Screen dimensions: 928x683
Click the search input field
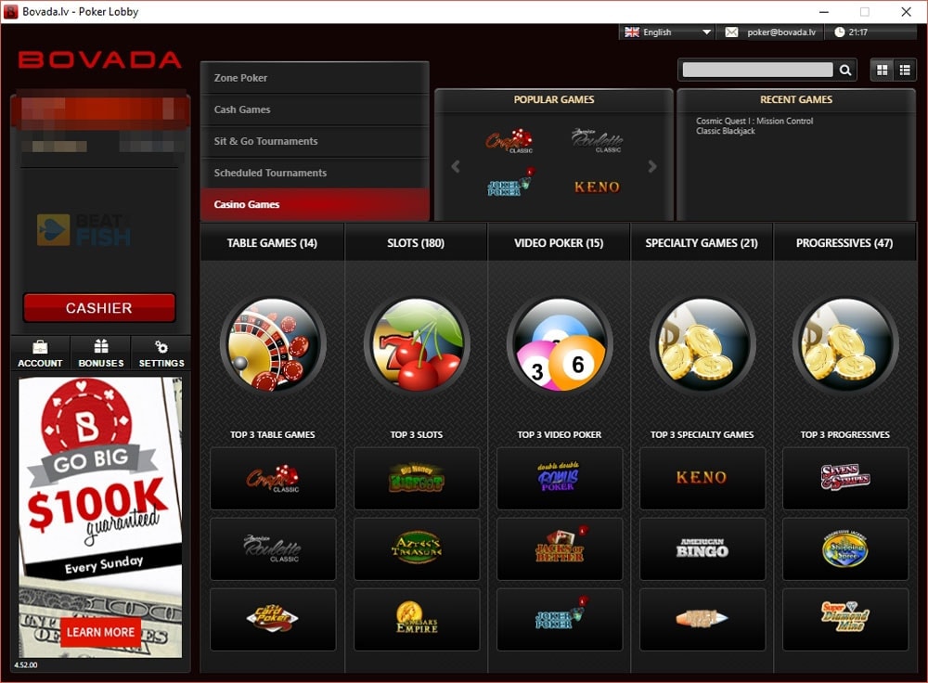coord(761,70)
